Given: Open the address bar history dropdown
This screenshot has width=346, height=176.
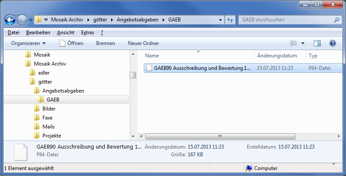Looking at the screenshot, I should click(220, 20).
